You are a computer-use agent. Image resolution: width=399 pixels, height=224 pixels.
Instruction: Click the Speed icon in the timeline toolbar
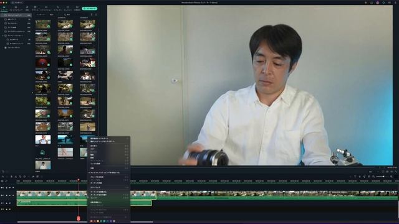tap(24, 177)
